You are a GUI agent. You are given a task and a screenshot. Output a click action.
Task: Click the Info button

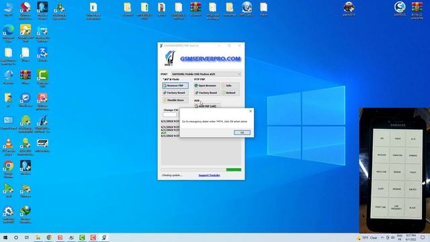pos(230,85)
